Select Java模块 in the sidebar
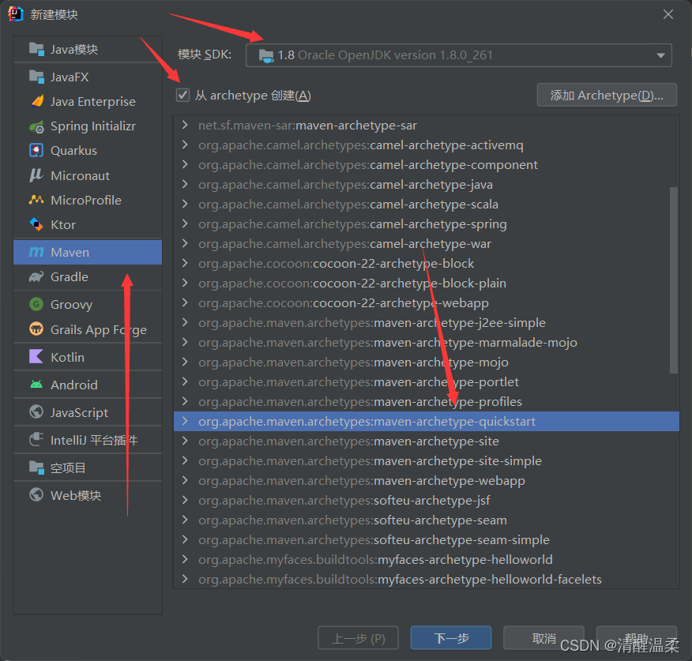 pyautogui.click(x=88, y=49)
